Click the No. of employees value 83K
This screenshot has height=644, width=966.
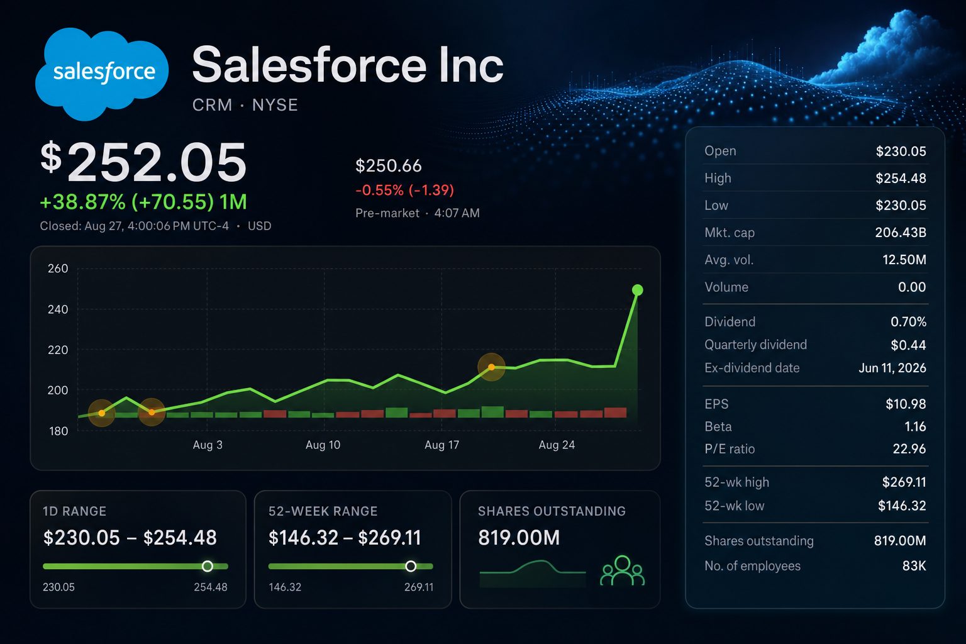[914, 566]
